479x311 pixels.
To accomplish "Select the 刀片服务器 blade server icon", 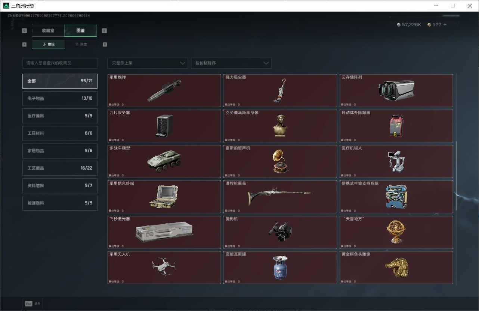I will coord(164,126).
